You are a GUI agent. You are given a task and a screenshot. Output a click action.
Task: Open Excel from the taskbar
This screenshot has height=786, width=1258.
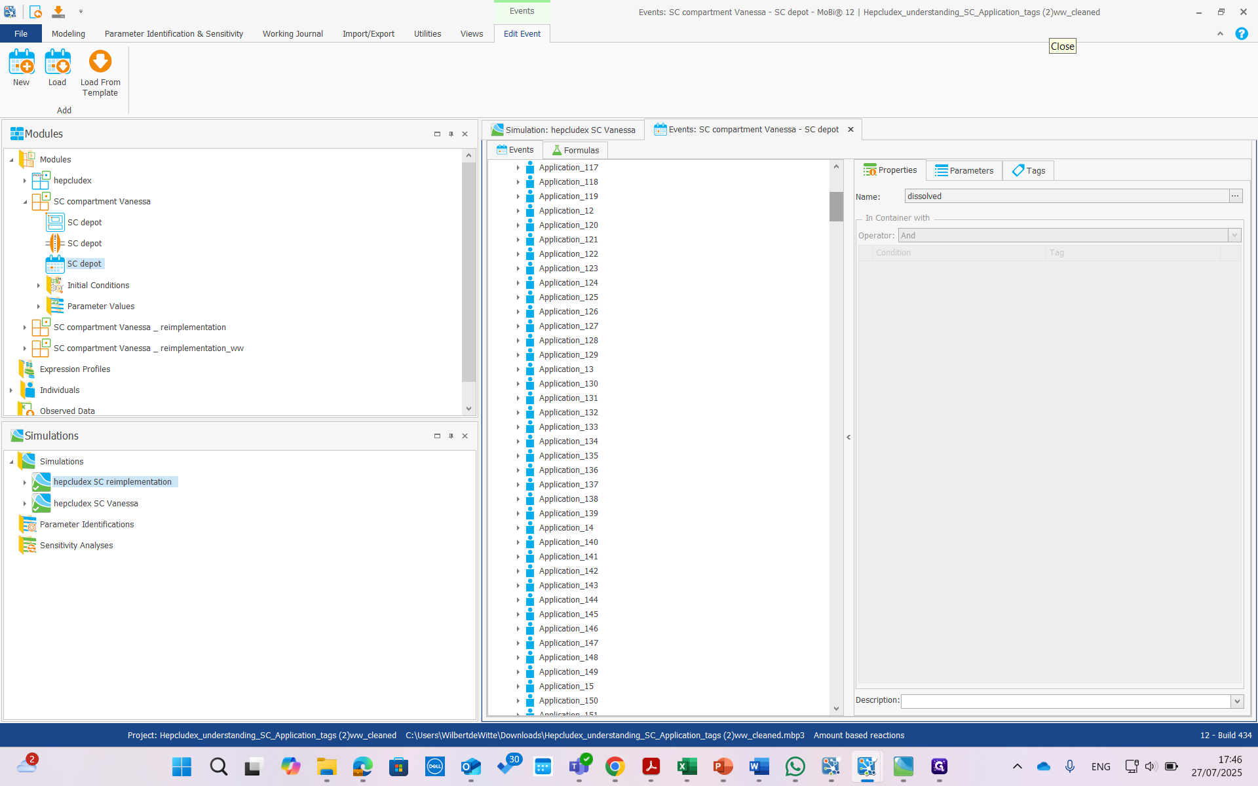(x=687, y=766)
